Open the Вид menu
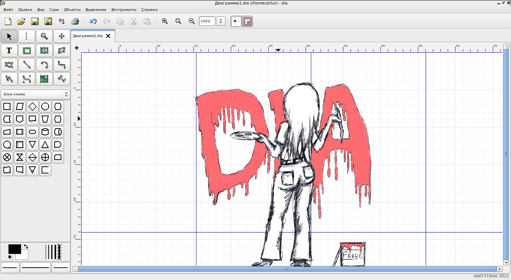This screenshot has width=511, height=280. (x=41, y=9)
